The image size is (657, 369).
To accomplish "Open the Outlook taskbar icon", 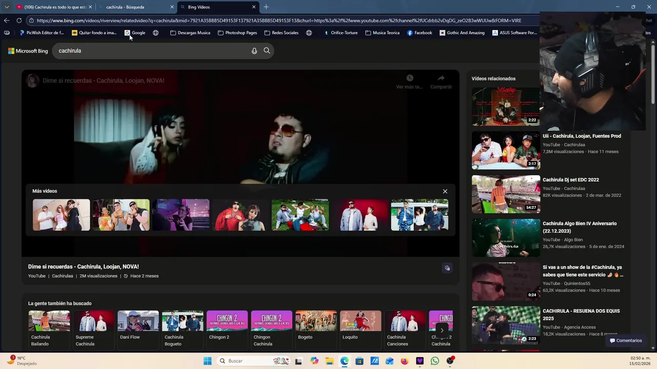I will [x=390, y=361].
